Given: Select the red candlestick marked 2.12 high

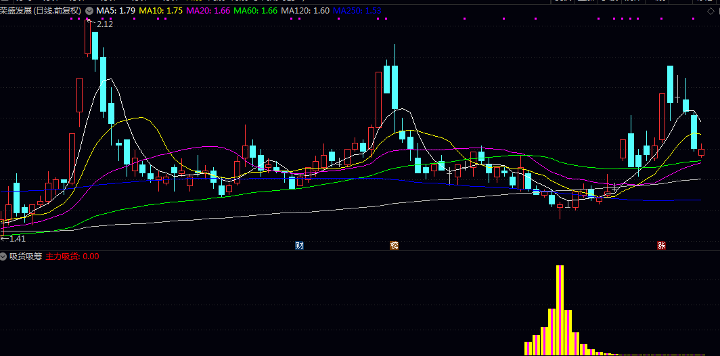Looking at the screenshot, I should 87,37.
